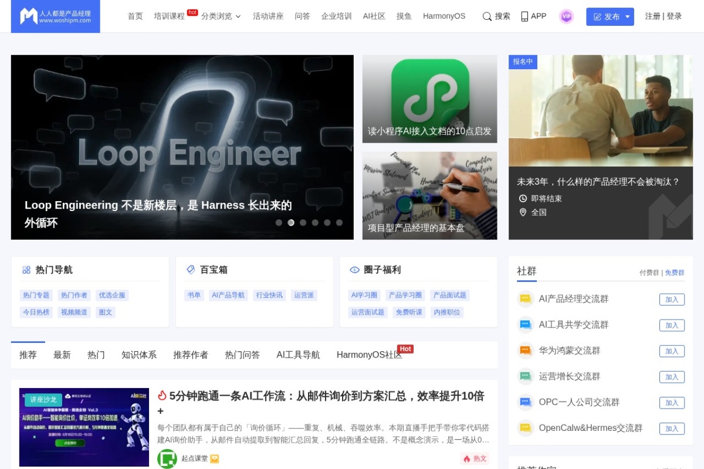Open 培训课程 in the navigation
The height and width of the screenshot is (469, 704).
[x=170, y=16]
